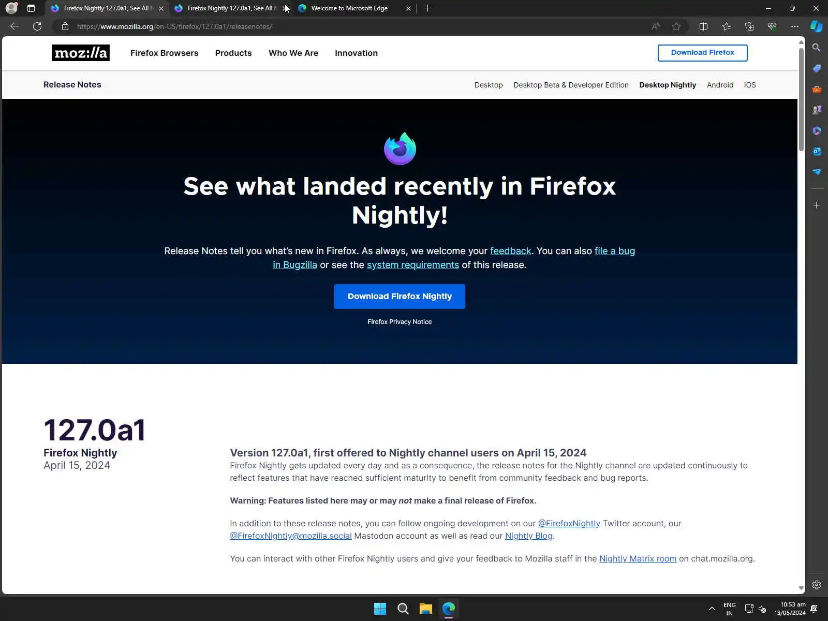828x621 pixels.
Task: Click the Edge icon in the taskbar
Action: (448, 609)
